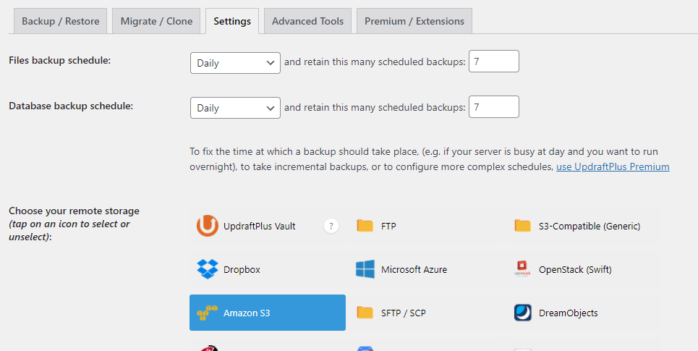The height and width of the screenshot is (351, 698).
Task: Pick the SFTP / SCP folder icon
Action: pyautogui.click(x=365, y=313)
